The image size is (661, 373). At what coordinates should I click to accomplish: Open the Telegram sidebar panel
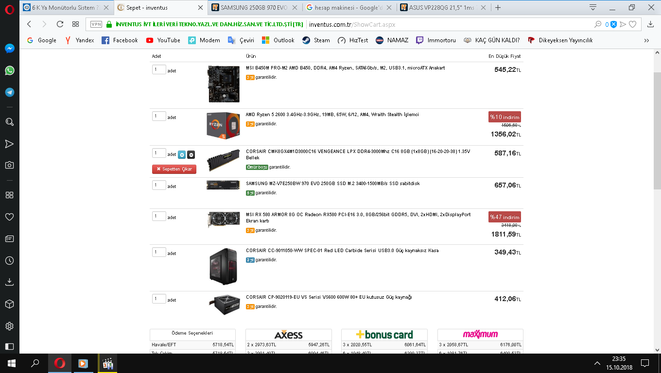pos(9,93)
